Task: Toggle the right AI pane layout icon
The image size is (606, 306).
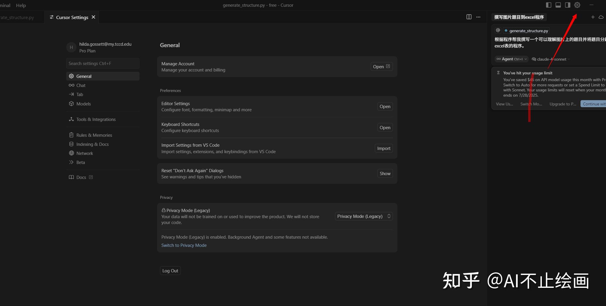Action: click(x=568, y=5)
